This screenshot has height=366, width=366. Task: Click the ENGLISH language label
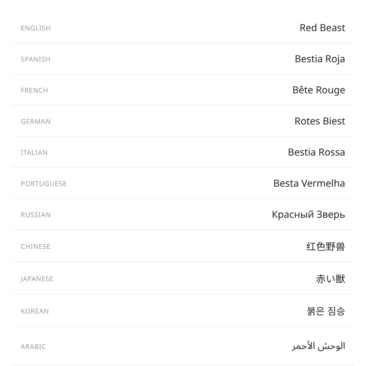[x=36, y=28]
